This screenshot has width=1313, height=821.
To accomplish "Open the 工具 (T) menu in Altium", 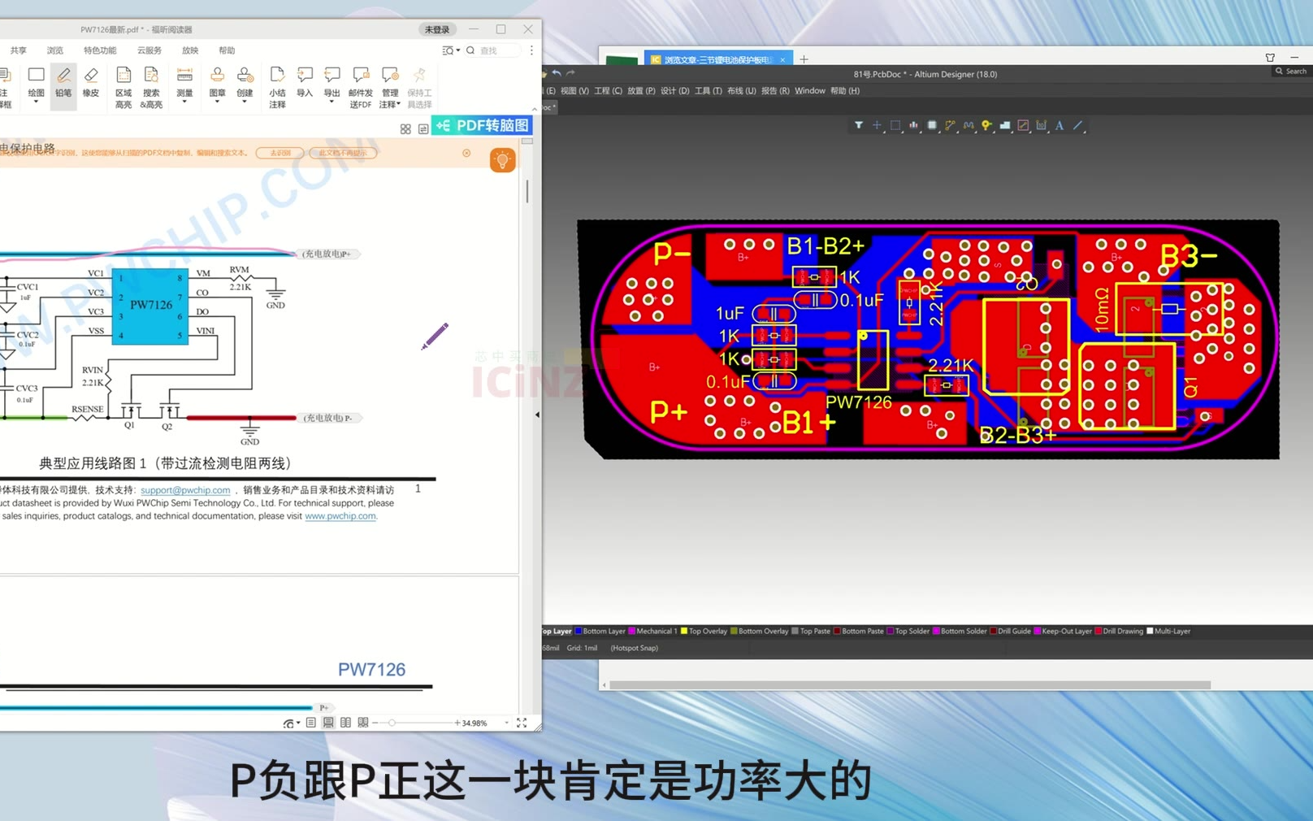I will [708, 91].
